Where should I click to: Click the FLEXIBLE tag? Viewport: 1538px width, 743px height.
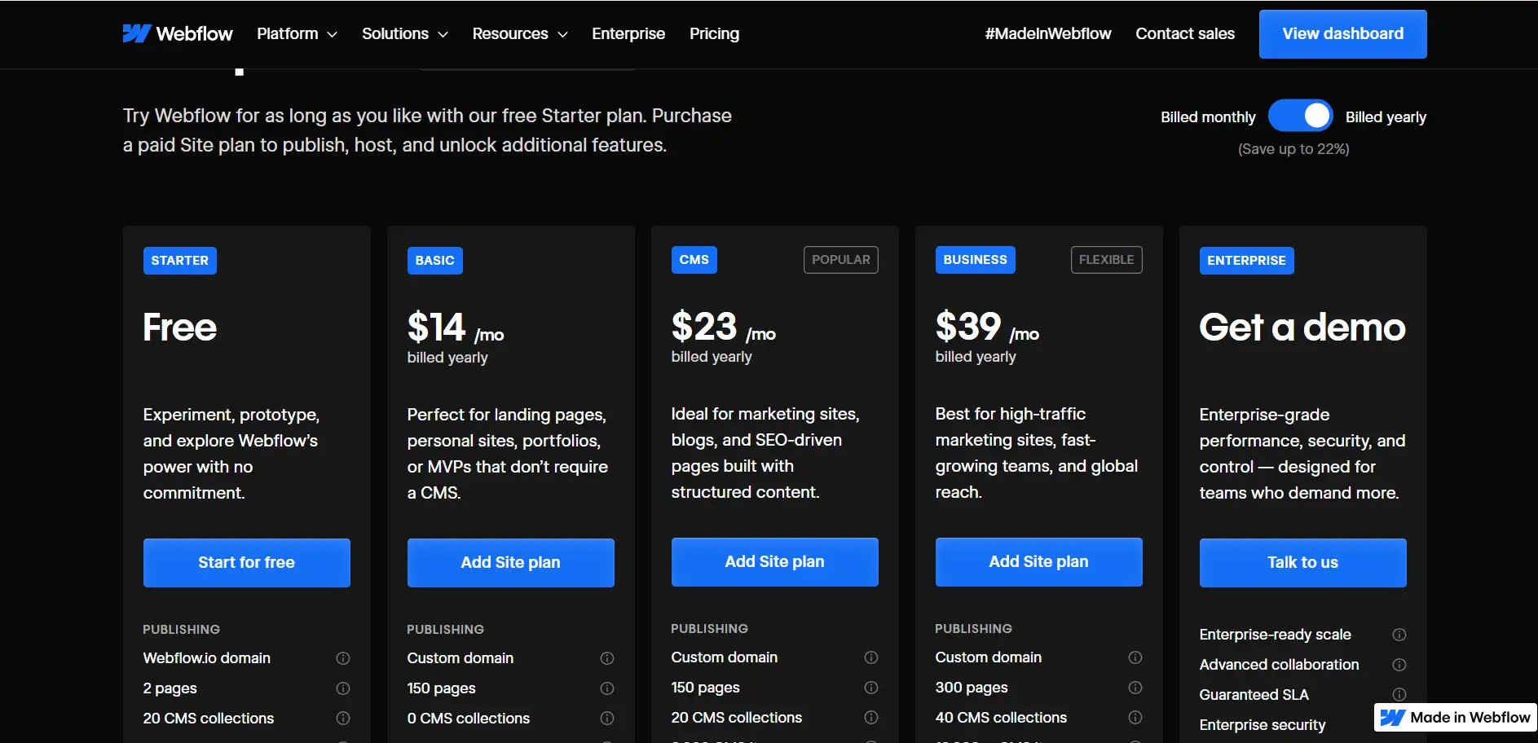tap(1107, 260)
